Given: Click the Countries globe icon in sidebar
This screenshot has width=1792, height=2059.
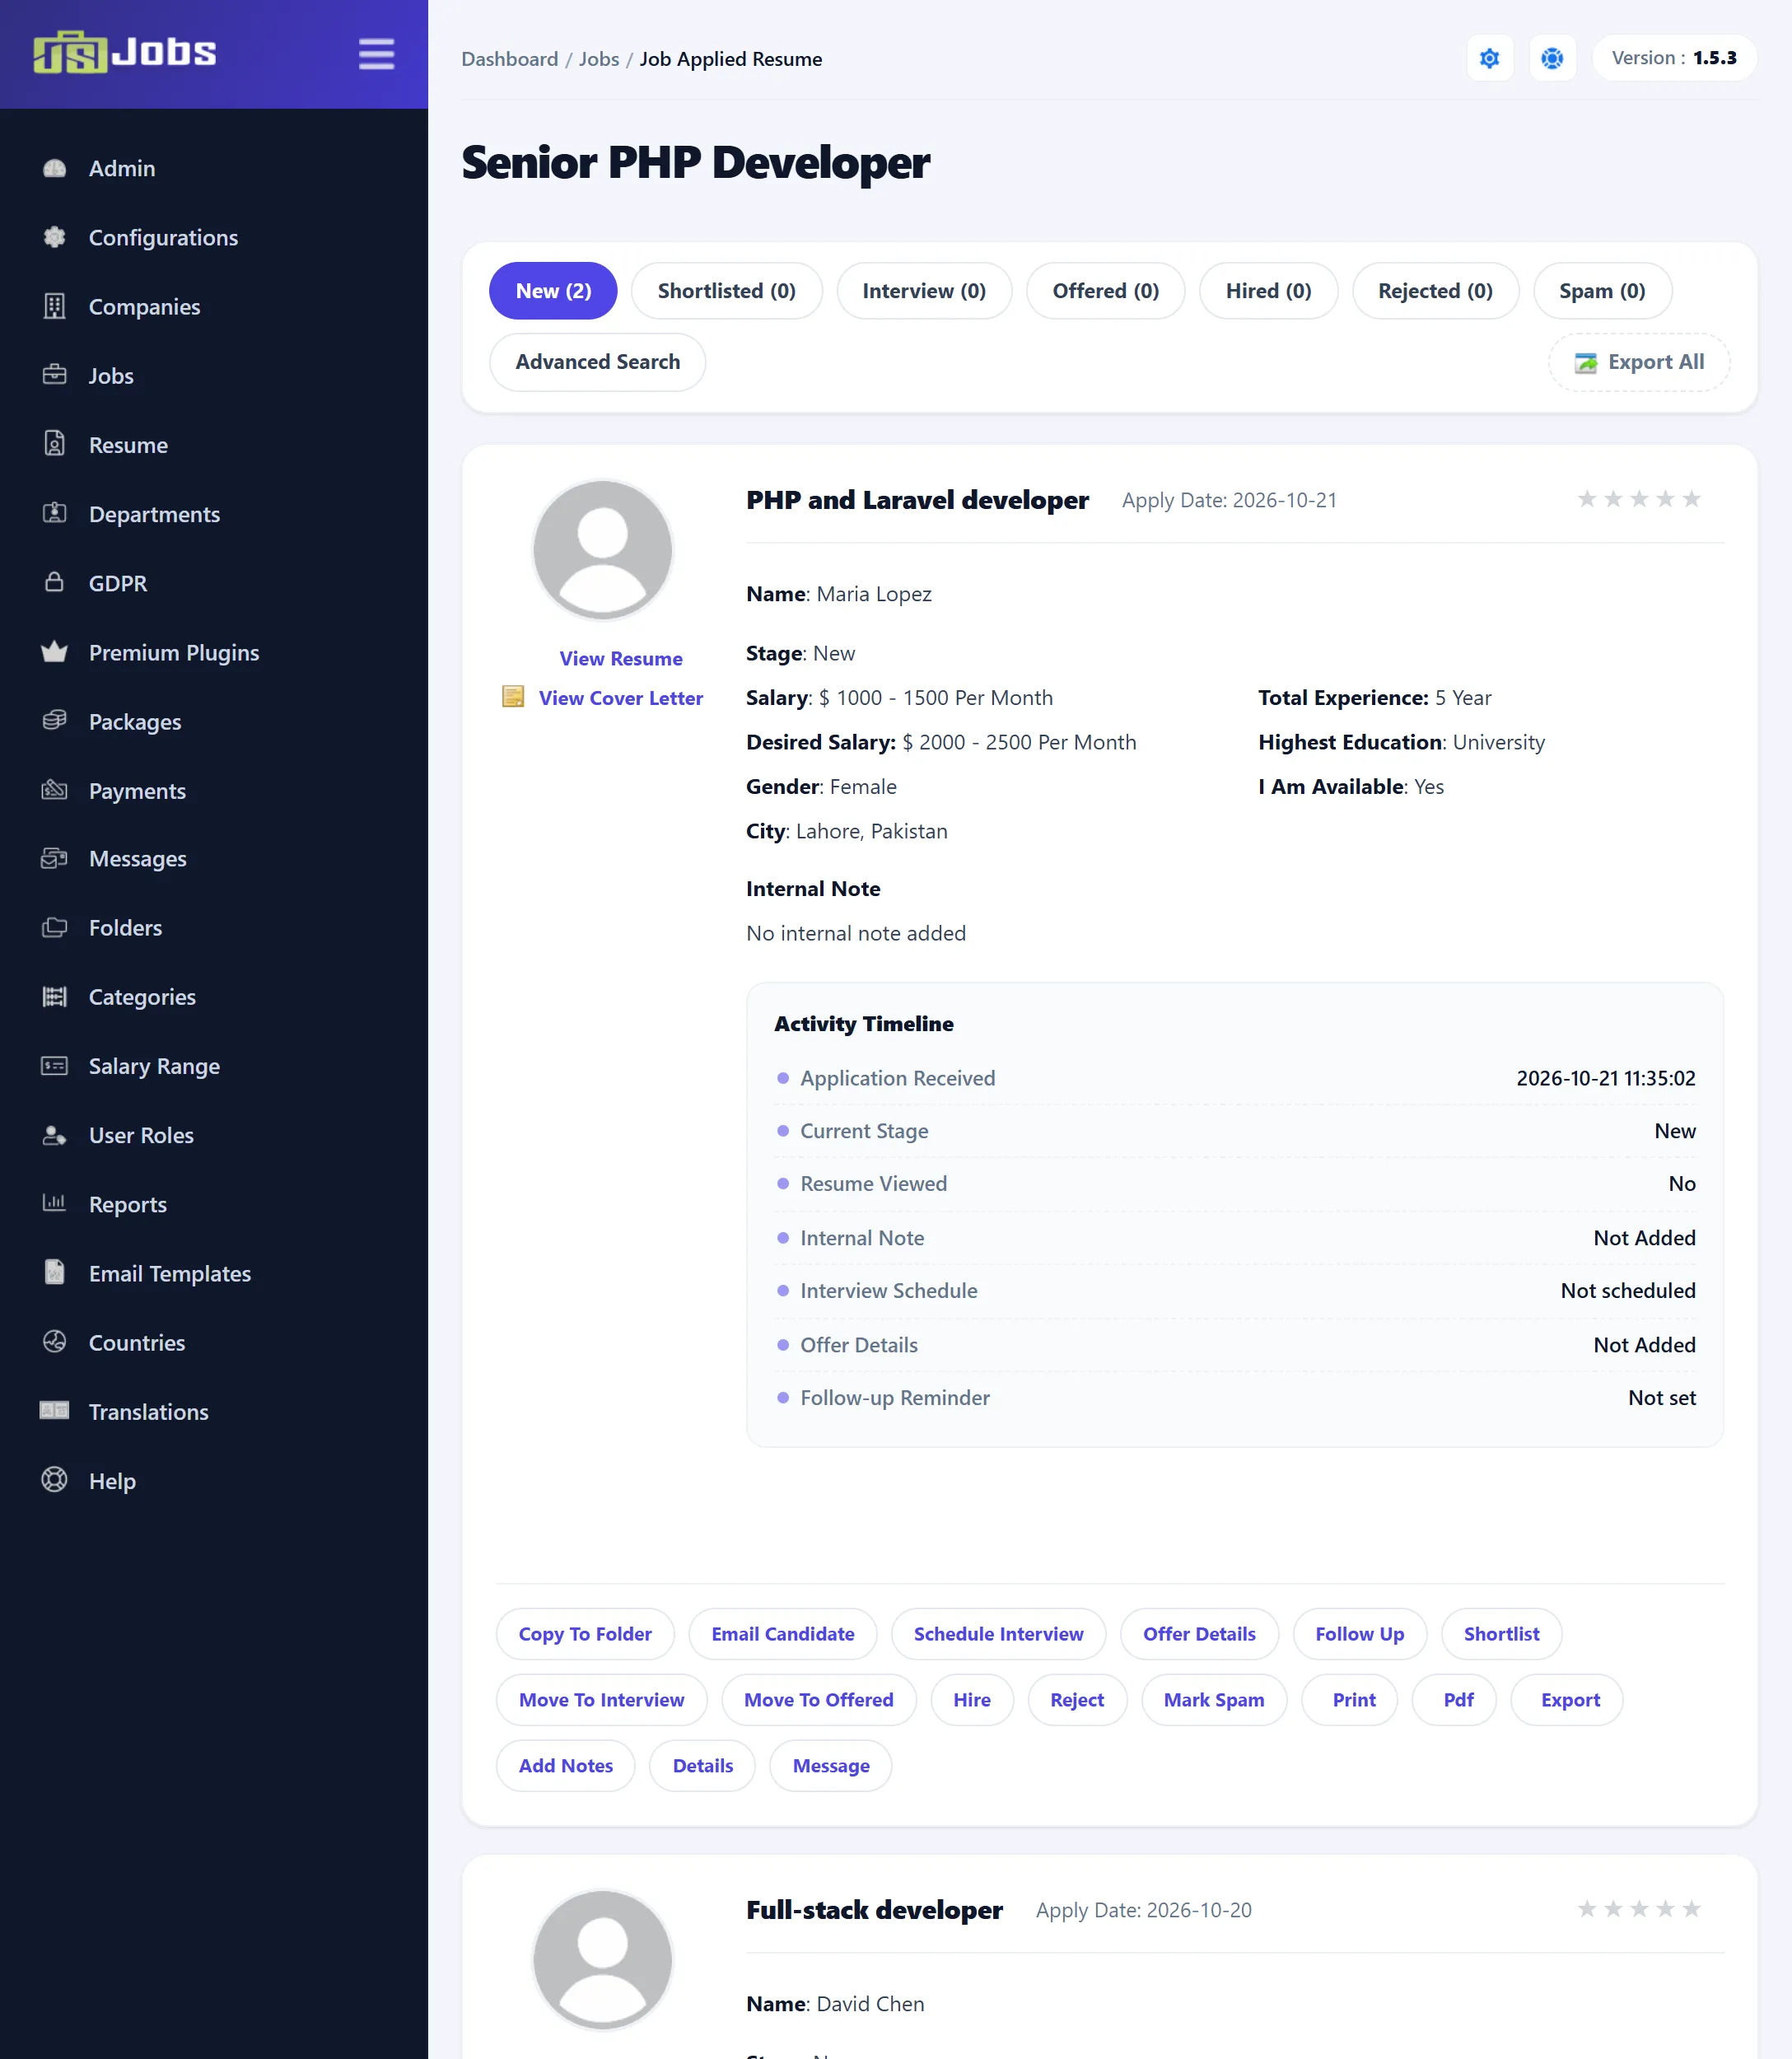Looking at the screenshot, I should (x=55, y=1342).
